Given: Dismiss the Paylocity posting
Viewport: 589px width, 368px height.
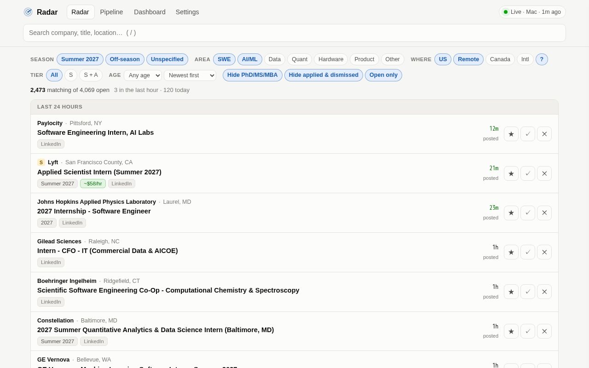Looking at the screenshot, I should 544,134.
